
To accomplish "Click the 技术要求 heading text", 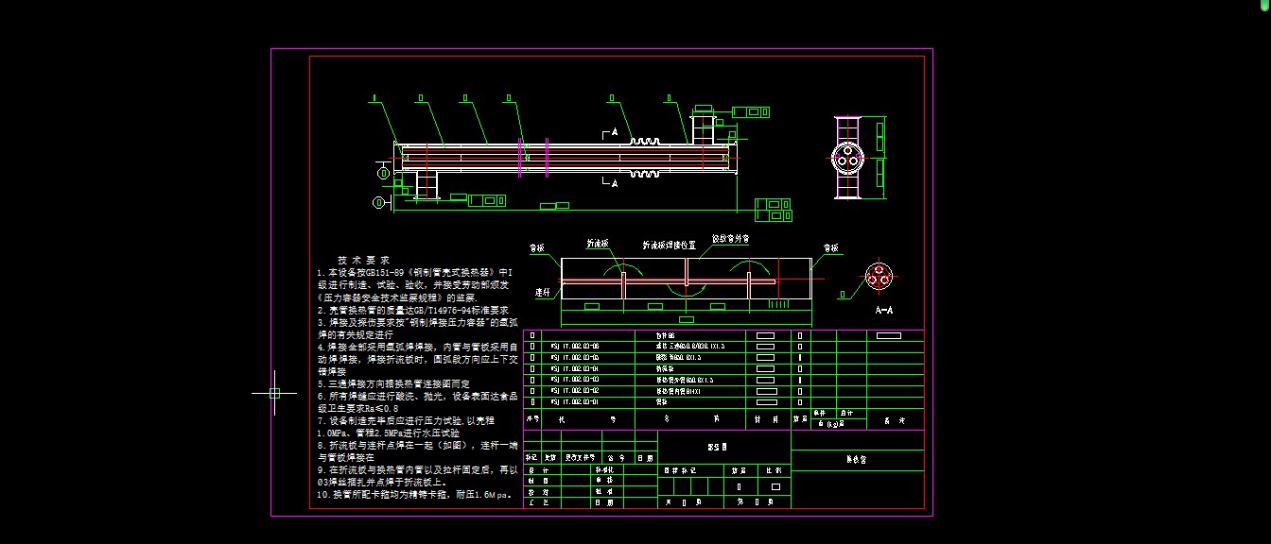I will [x=363, y=260].
